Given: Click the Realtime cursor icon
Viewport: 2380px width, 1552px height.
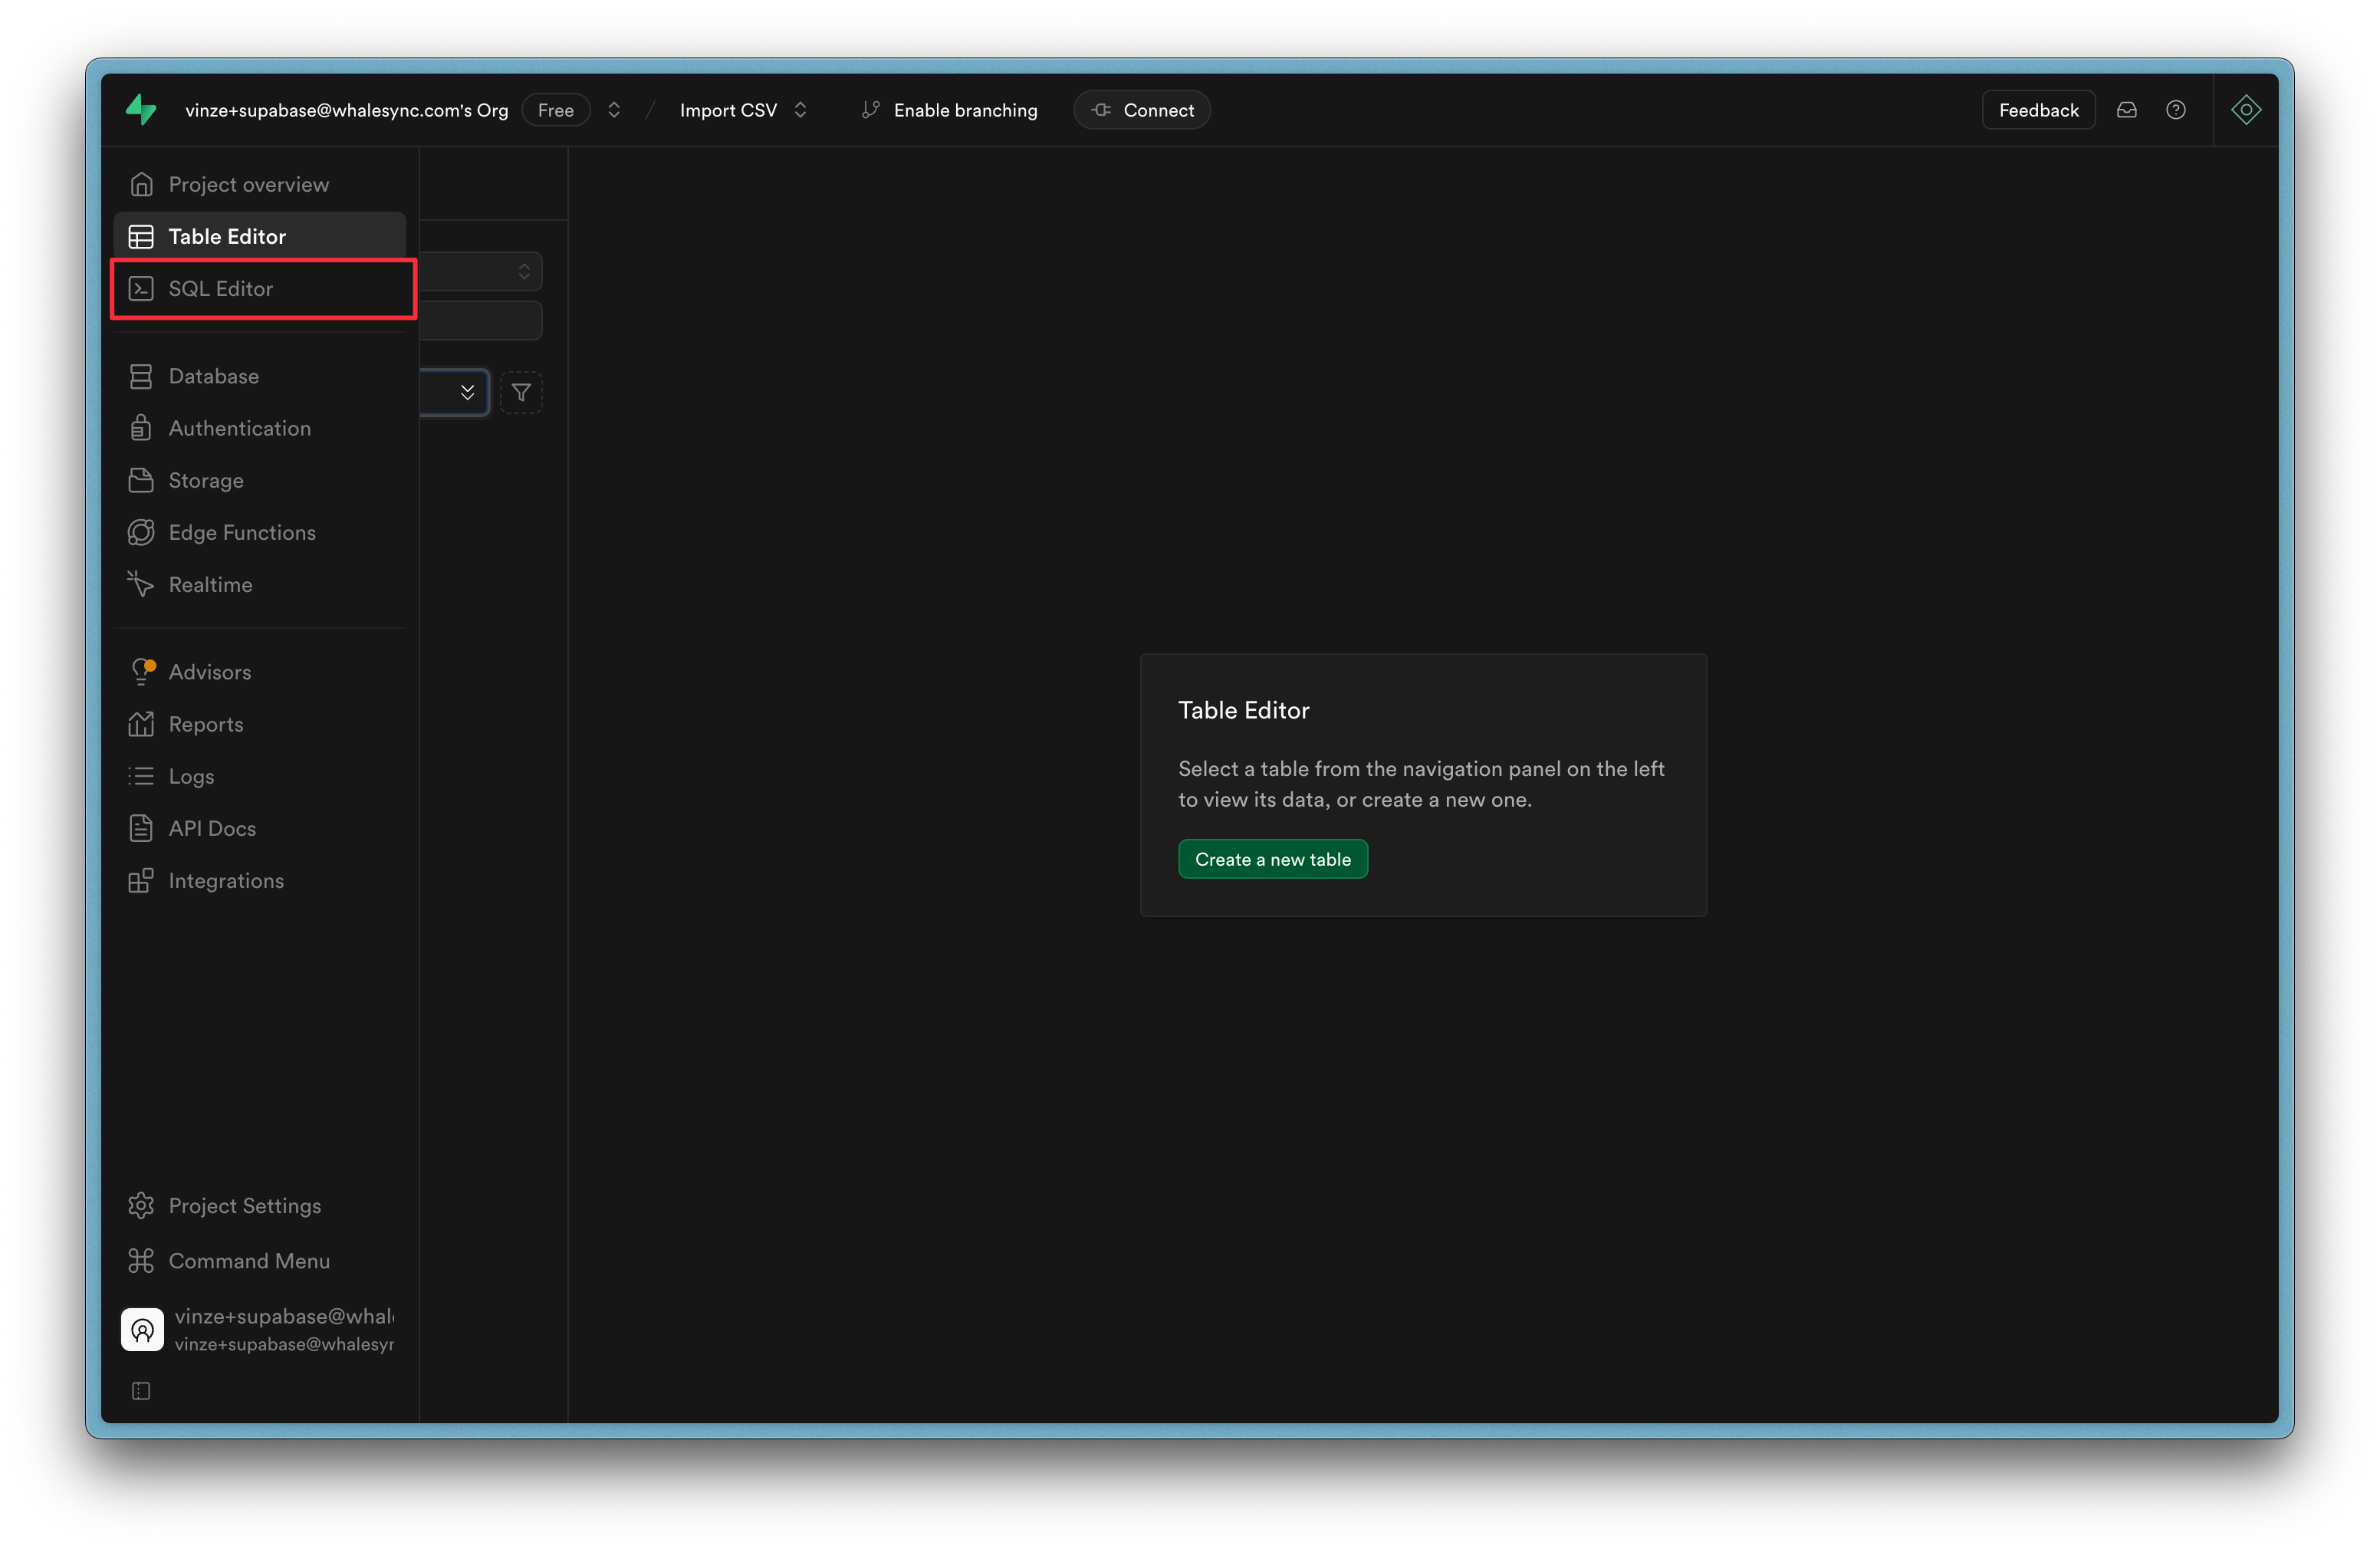Looking at the screenshot, I should [141, 584].
